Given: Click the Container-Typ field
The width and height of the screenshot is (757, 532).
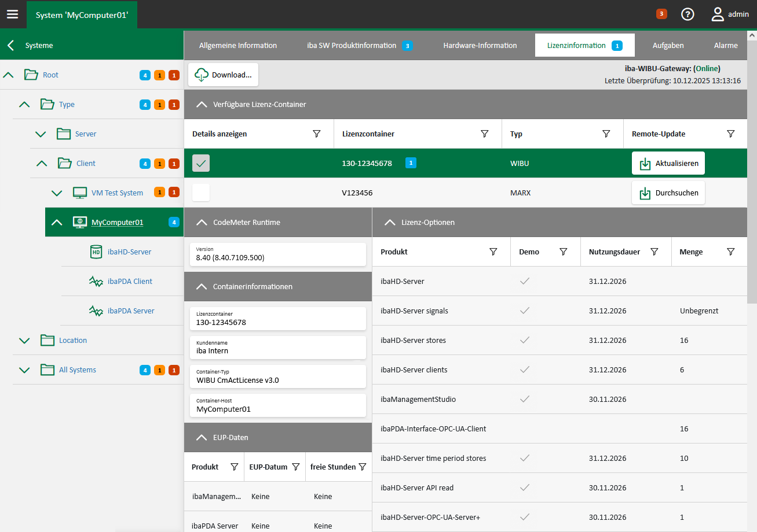Looking at the screenshot, I should click(x=278, y=376).
